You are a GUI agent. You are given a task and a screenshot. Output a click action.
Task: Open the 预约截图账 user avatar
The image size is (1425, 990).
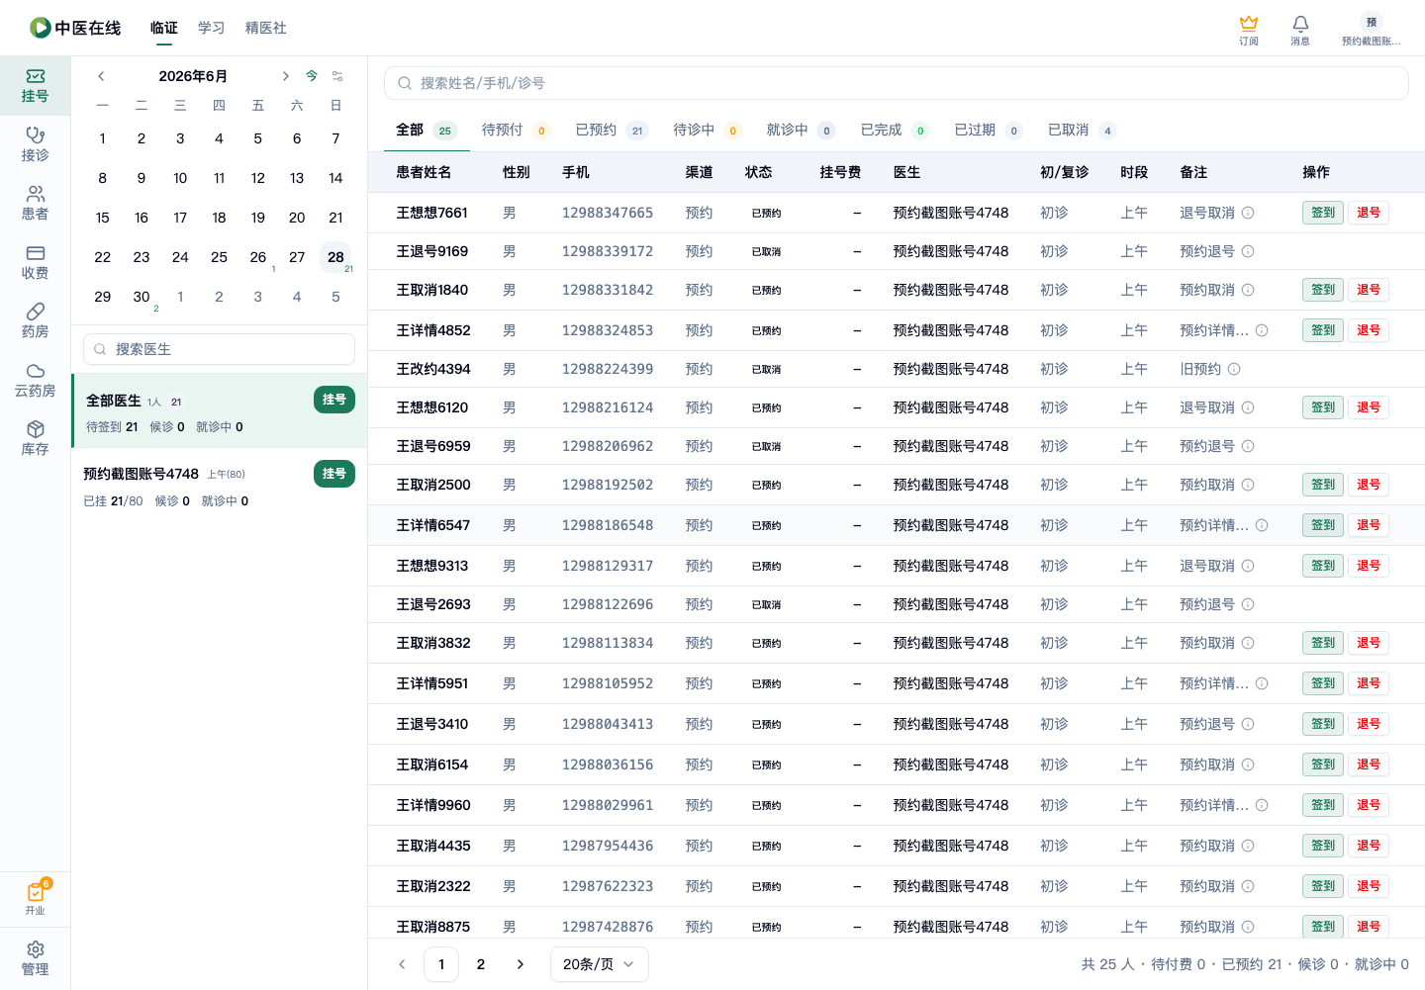coord(1371,30)
